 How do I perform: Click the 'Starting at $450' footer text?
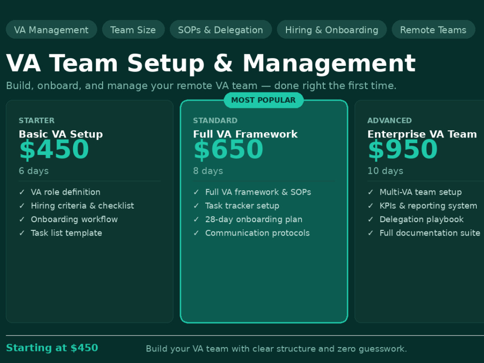(52, 348)
